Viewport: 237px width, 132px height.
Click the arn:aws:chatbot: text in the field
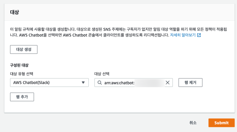tap(119, 83)
